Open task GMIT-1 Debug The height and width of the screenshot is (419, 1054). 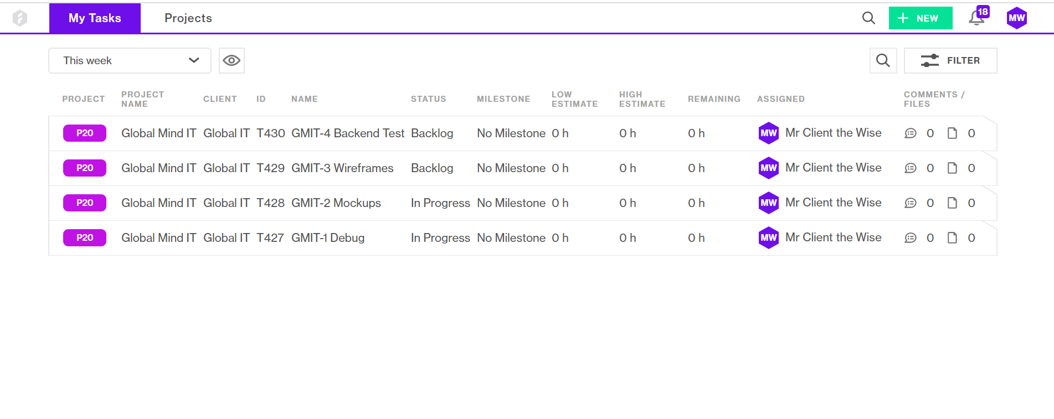328,238
